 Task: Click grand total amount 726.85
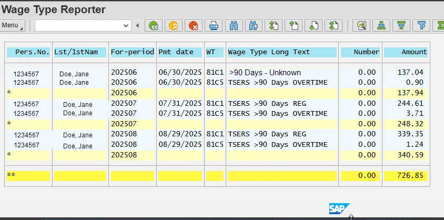tap(410, 176)
